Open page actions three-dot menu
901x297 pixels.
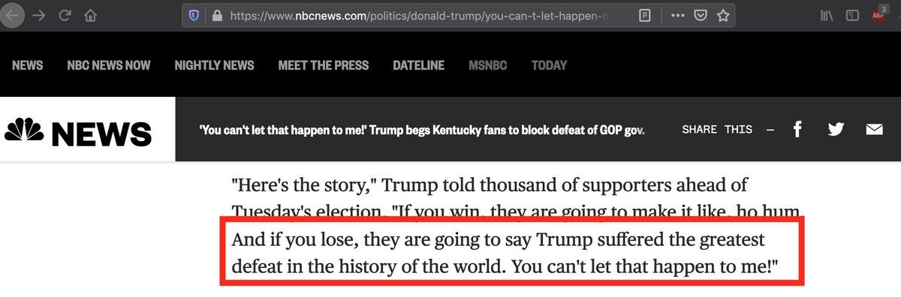point(678,15)
